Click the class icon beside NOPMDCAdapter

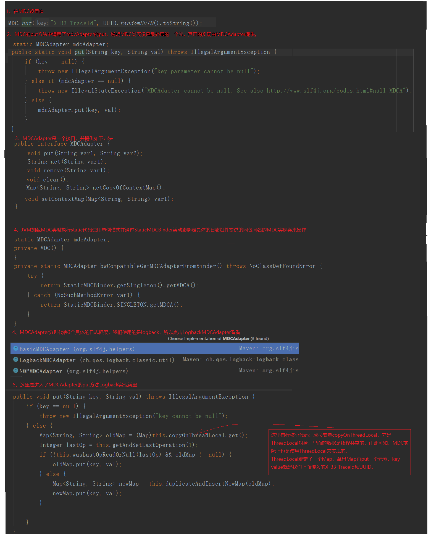(x=16, y=371)
